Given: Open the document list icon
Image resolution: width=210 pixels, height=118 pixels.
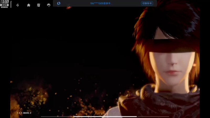Looking at the screenshot, I should point(39,5).
